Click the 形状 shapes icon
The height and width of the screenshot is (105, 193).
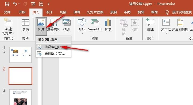pos(82,22)
